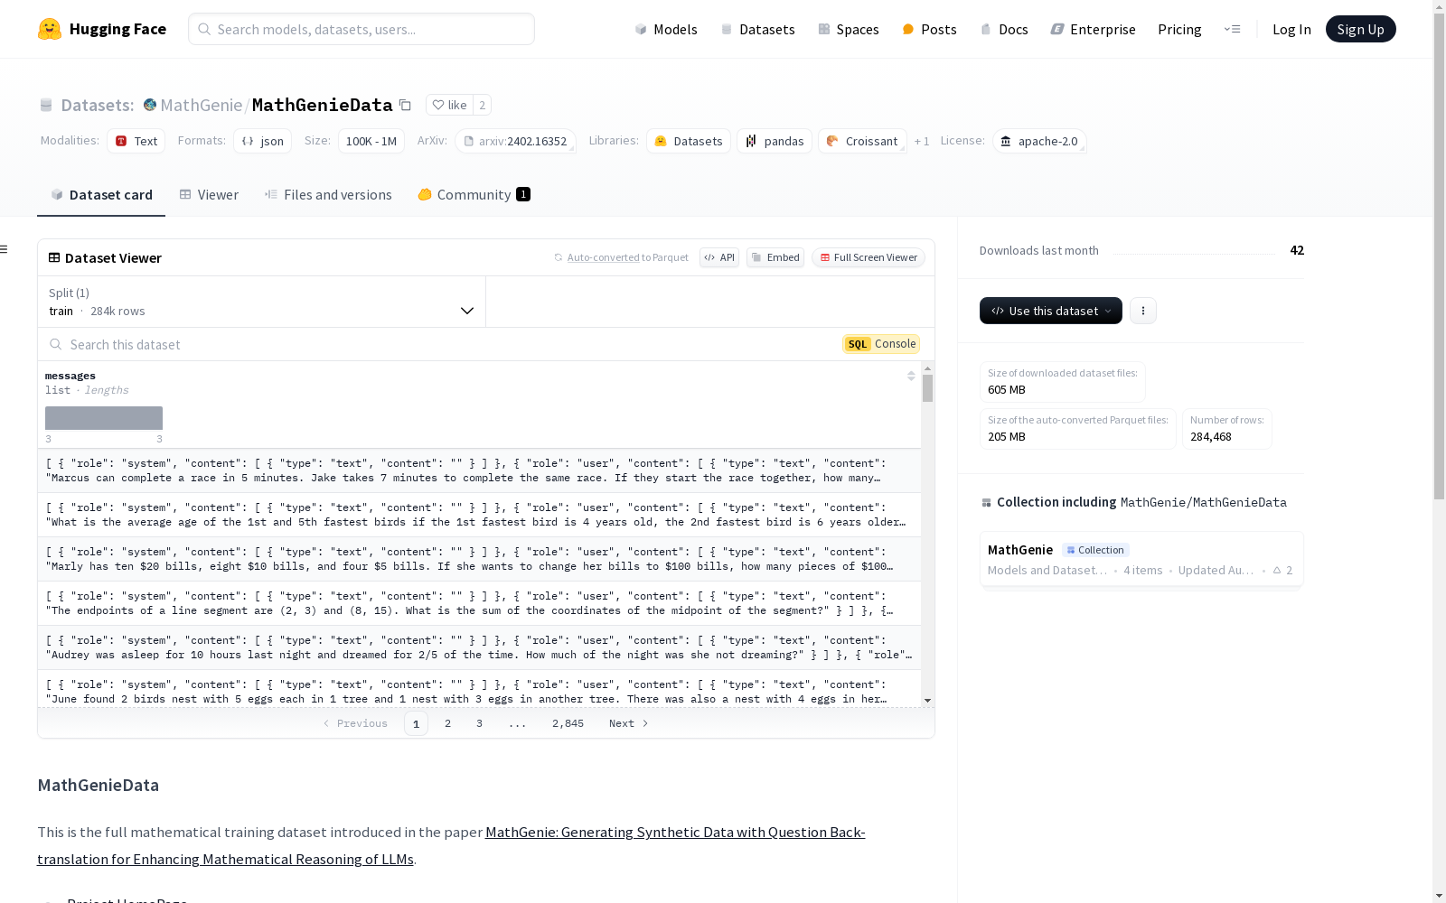Click the json format tag
The width and height of the screenshot is (1446, 903).
(262, 141)
